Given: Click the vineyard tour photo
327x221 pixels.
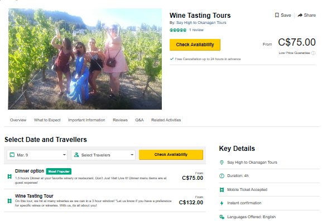Looking at the screenshot, I should [x=85, y=59].
